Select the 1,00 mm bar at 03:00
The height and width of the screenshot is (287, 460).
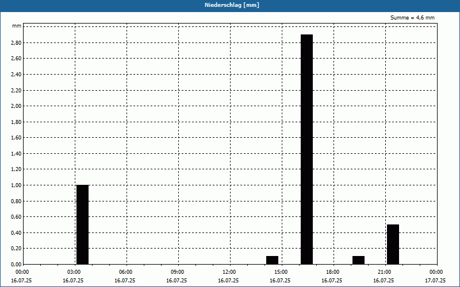tap(82, 224)
